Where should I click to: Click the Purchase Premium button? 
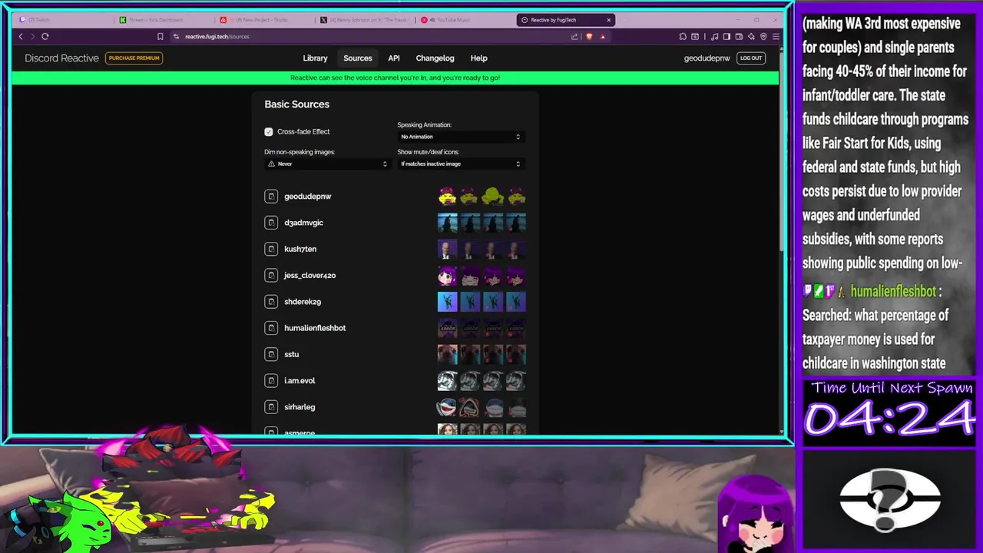[x=134, y=58]
